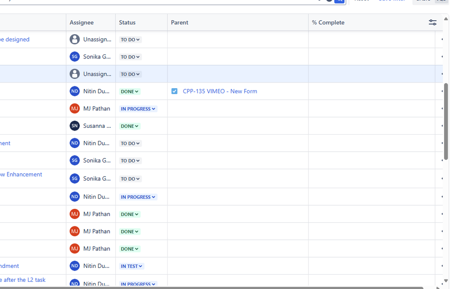Open the issue link ending 'be designed'
The height and width of the screenshot is (289, 450).
[x=14, y=39]
